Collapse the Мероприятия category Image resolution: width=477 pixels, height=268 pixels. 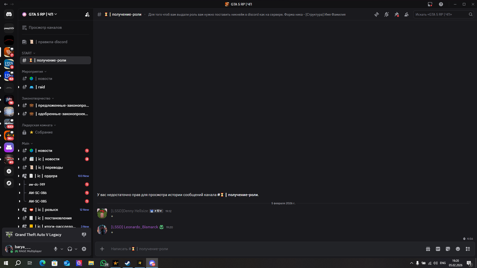click(34, 71)
